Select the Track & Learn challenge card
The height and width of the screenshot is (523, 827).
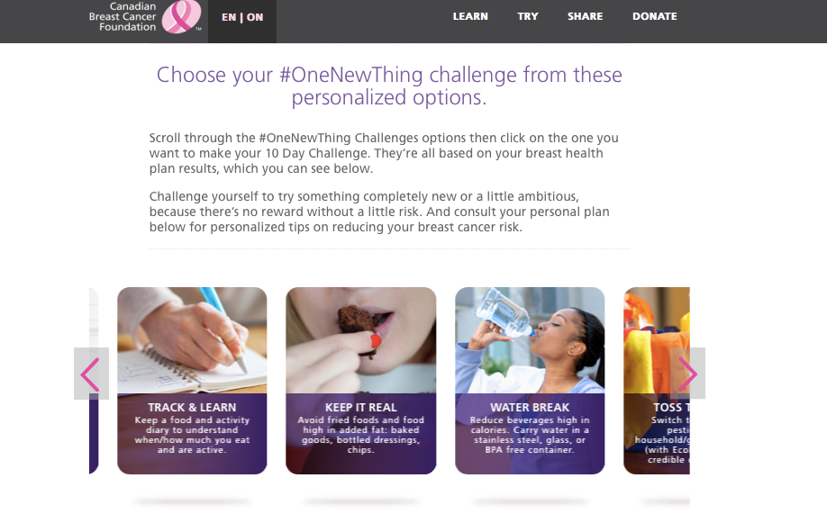[192, 381]
